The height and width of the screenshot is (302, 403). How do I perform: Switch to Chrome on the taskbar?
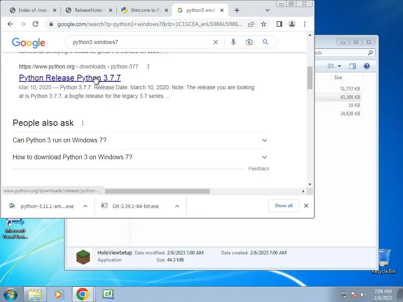click(83, 294)
